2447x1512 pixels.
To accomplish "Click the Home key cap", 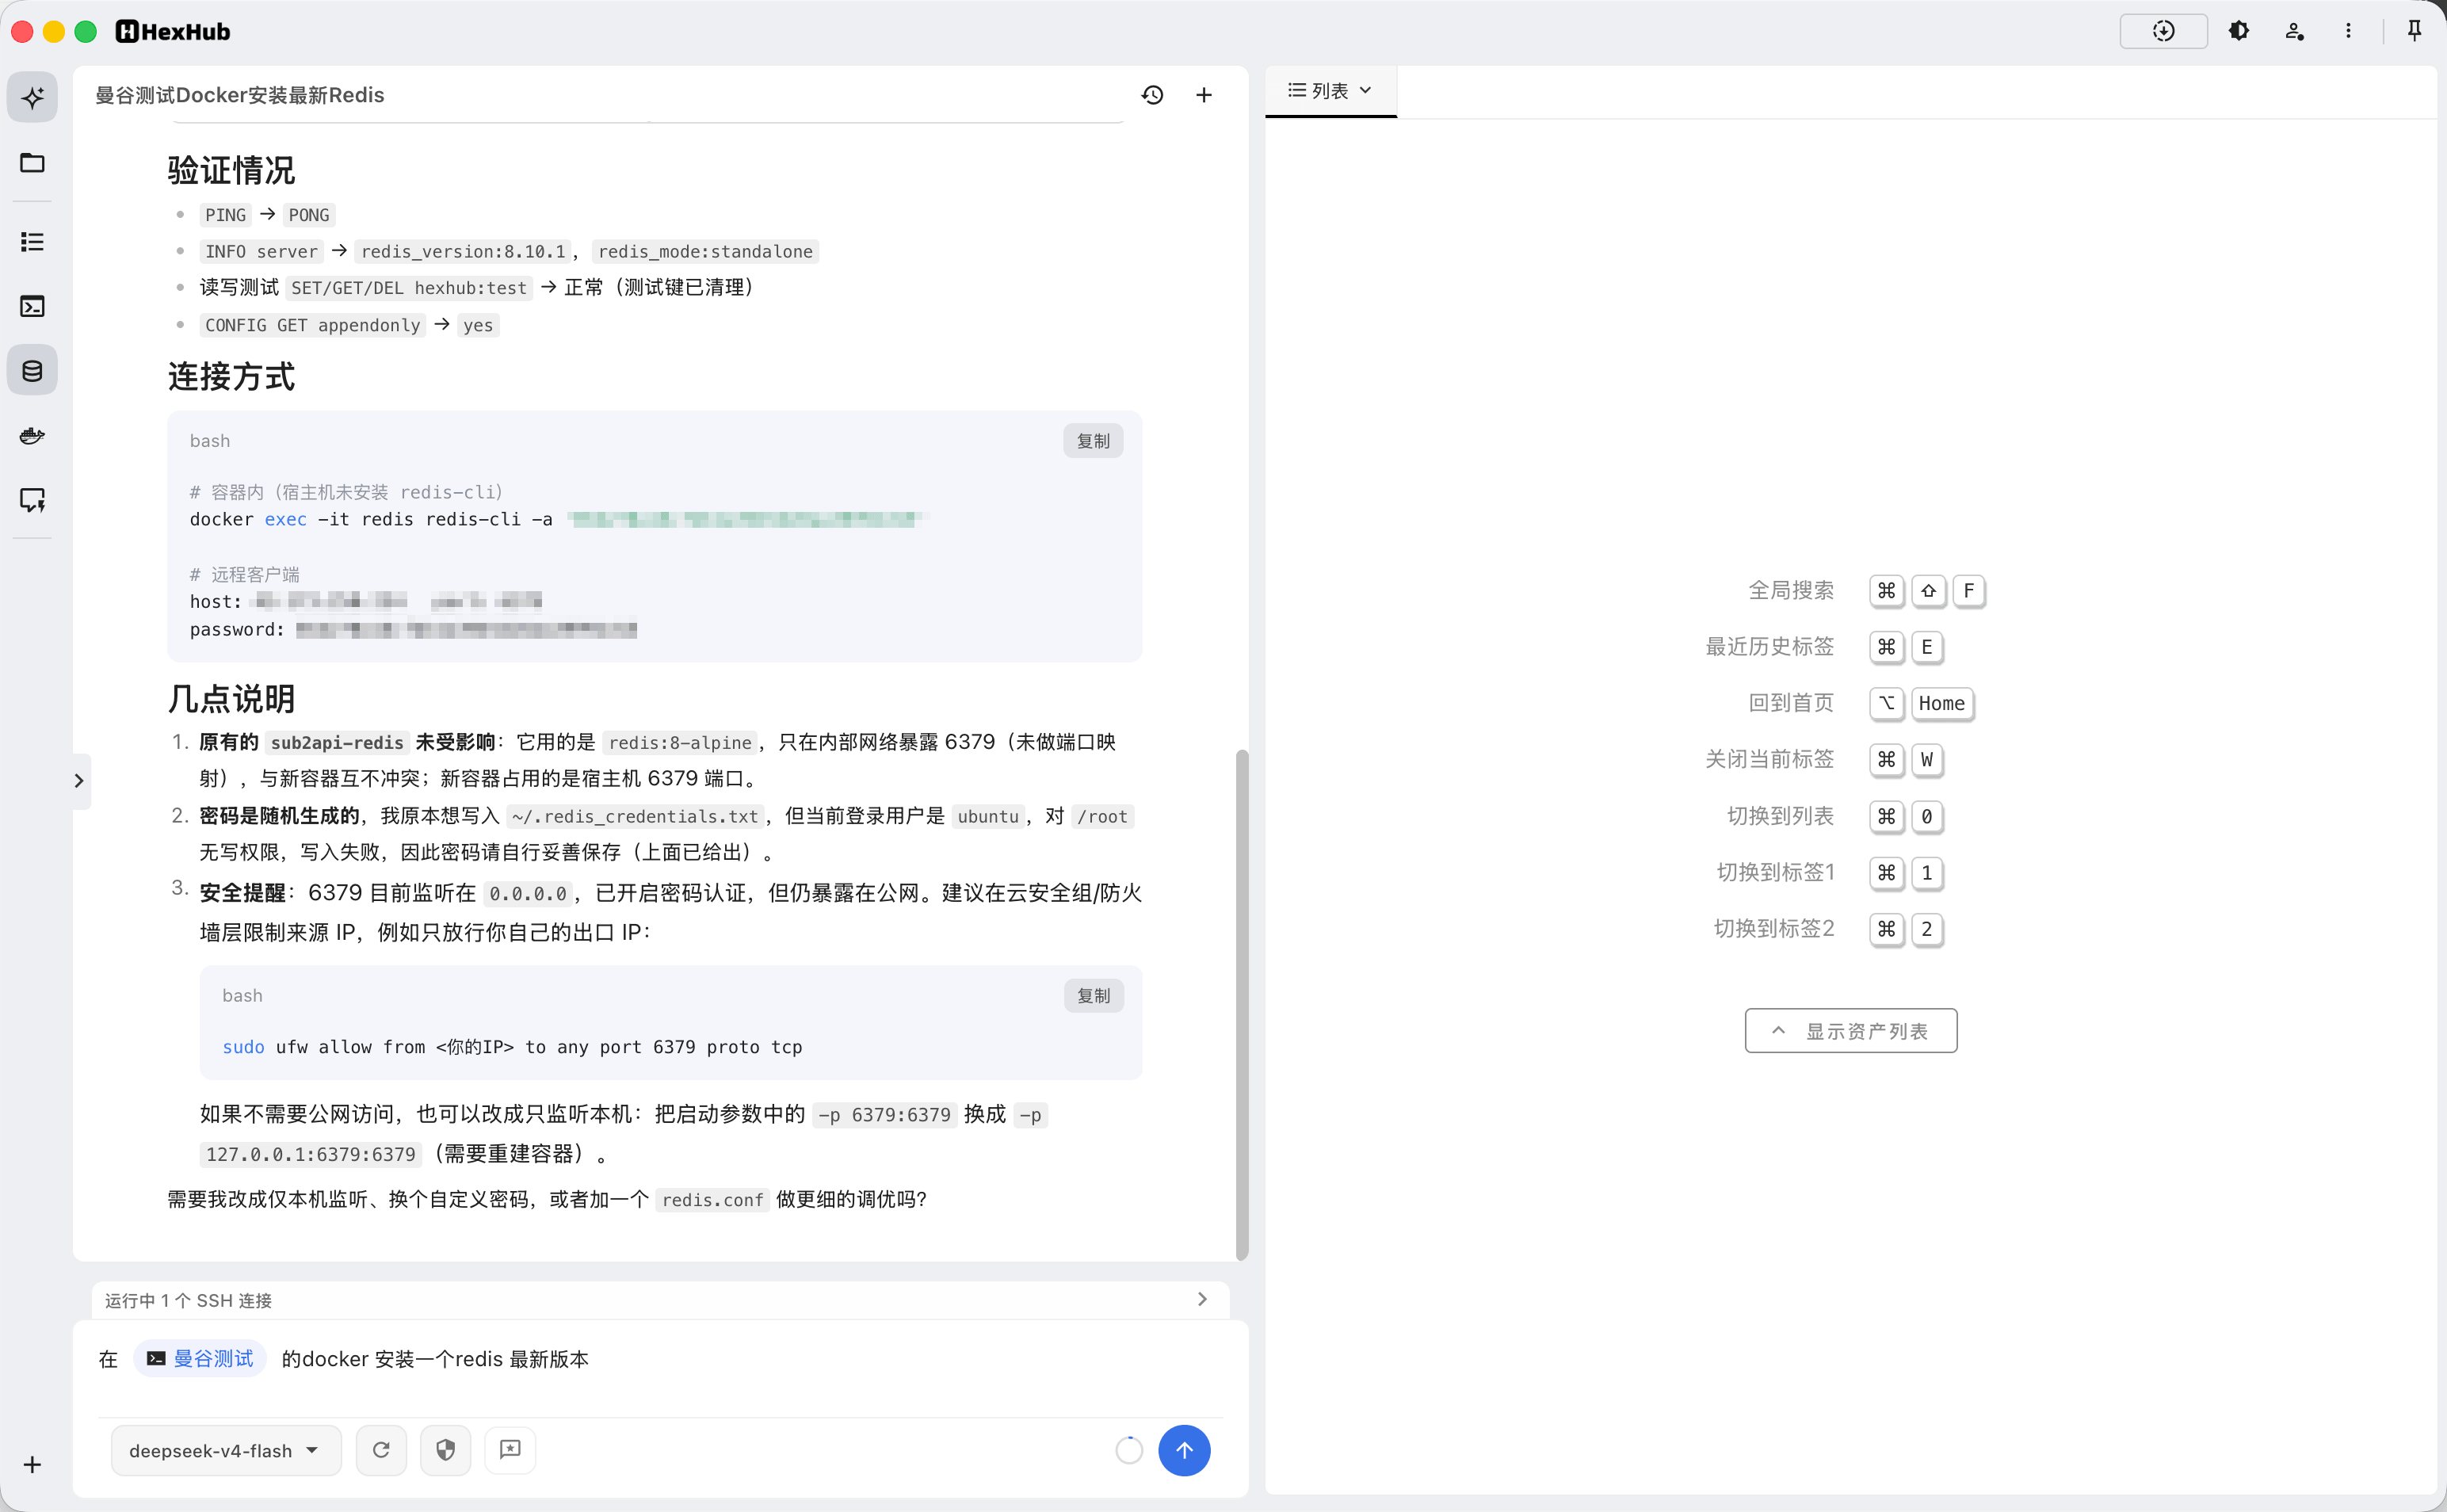I will [x=1942, y=703].
